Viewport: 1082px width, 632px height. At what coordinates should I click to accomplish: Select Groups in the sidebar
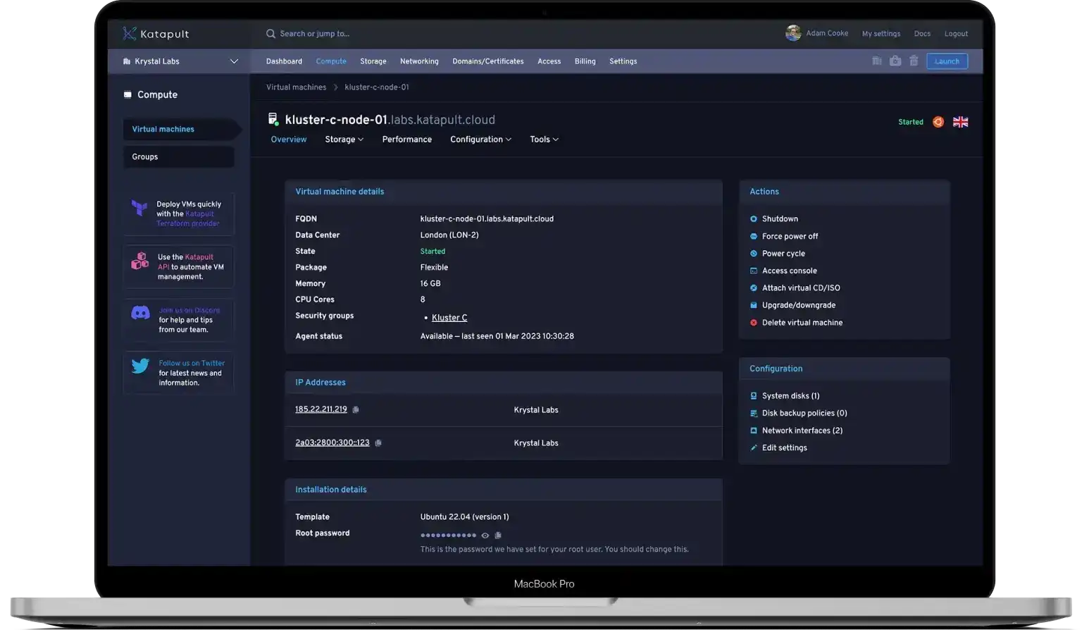[179, 156]
